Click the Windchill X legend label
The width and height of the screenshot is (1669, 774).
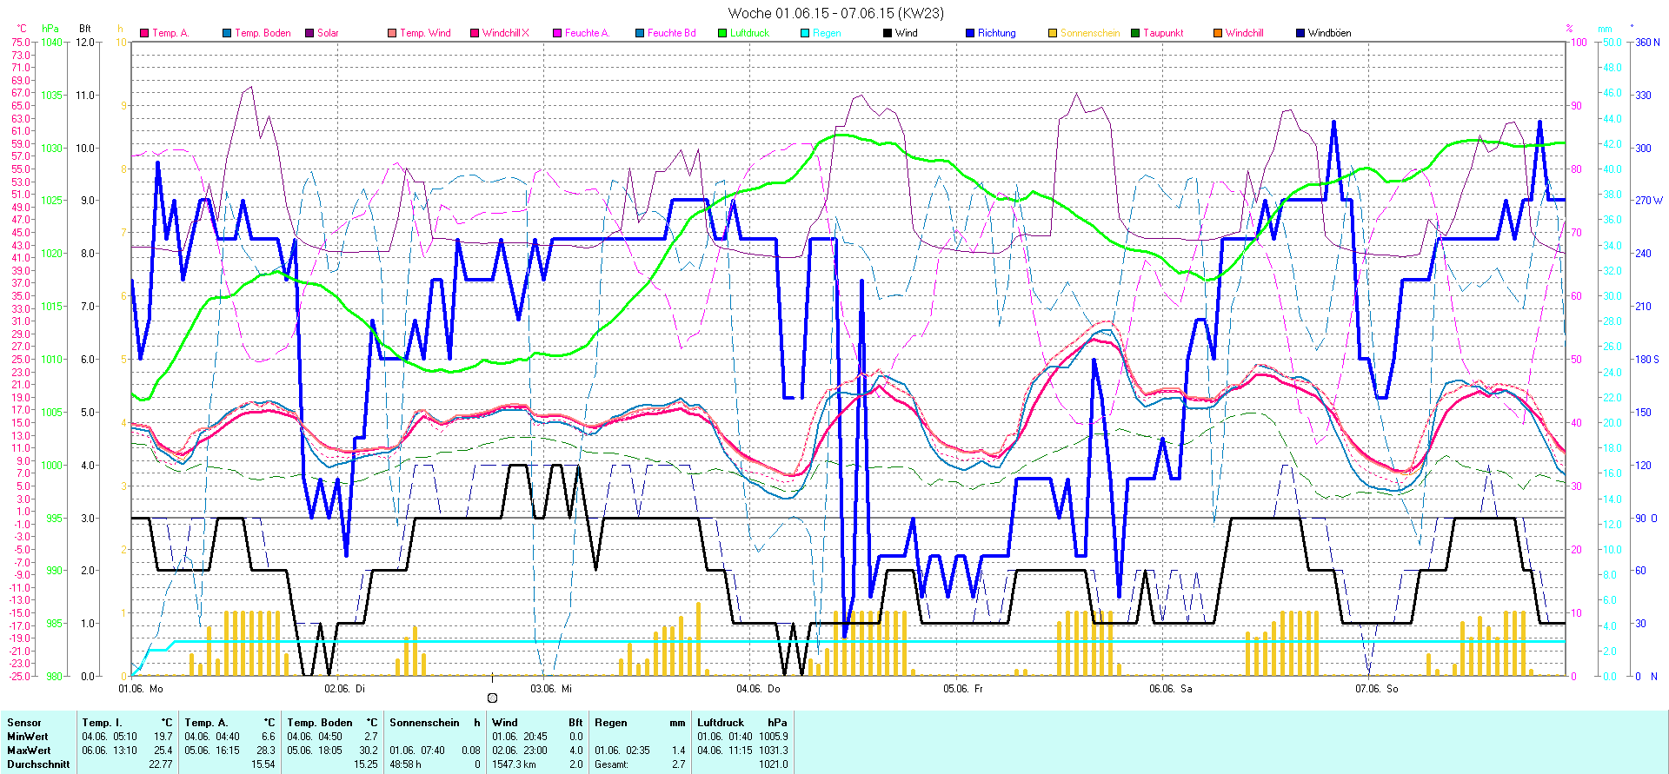coord(505,33)
